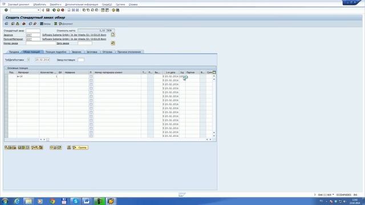The width and height of the screenshot is (365, 205).
Task: Open the Перейти к menu
Action: click(55, 5)
